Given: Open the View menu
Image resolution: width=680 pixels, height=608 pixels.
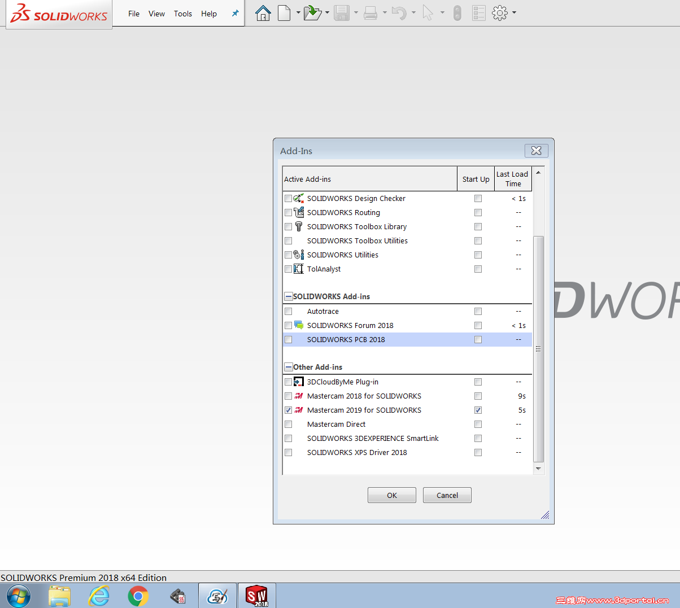Looking at the screenshot, I should coord(156,14).
